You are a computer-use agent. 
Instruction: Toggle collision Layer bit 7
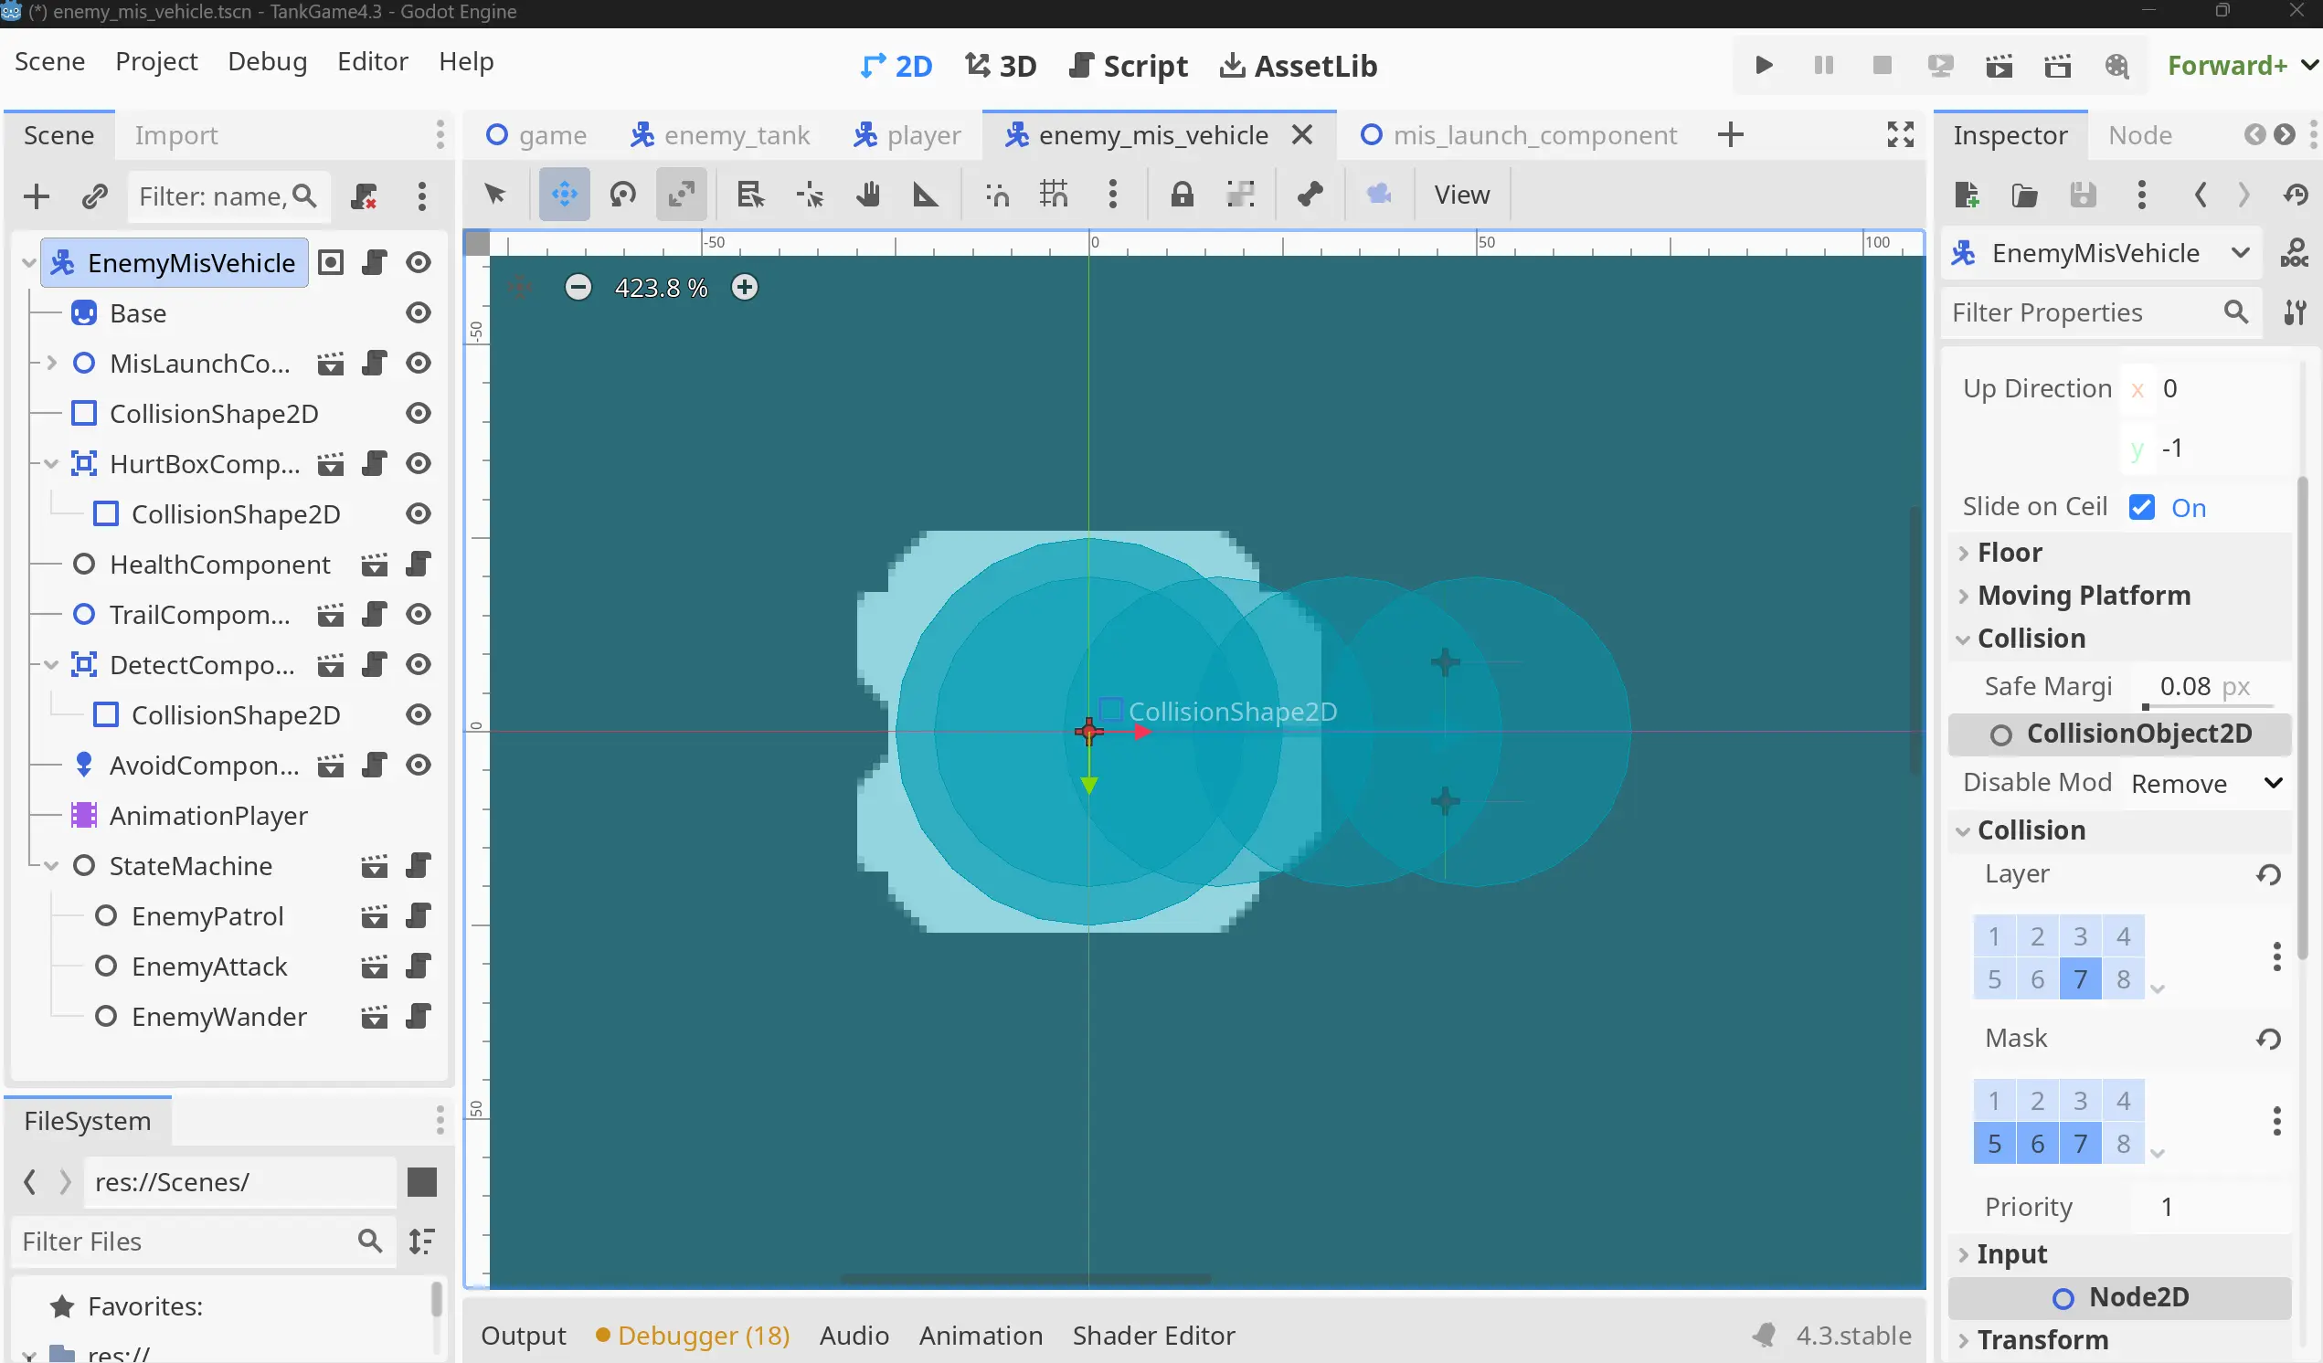tap(2080, 978)
